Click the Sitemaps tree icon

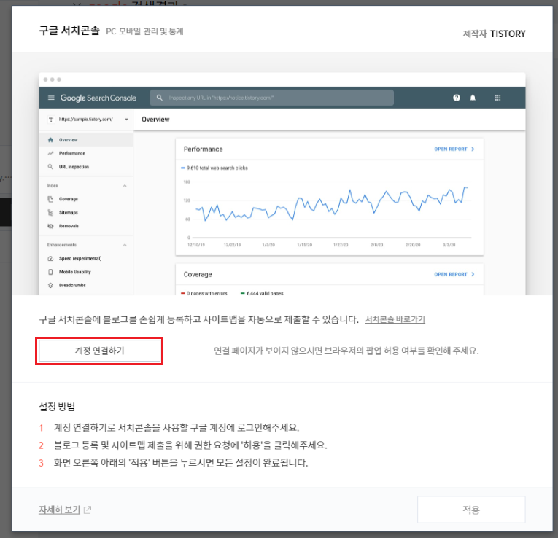(x=50, y=213)
